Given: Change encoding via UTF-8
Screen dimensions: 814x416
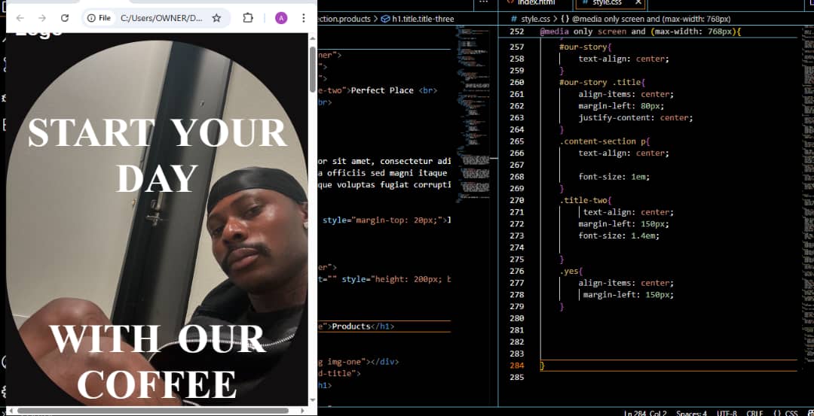Looking at the screenshot, I should click(x=727, y=413).
